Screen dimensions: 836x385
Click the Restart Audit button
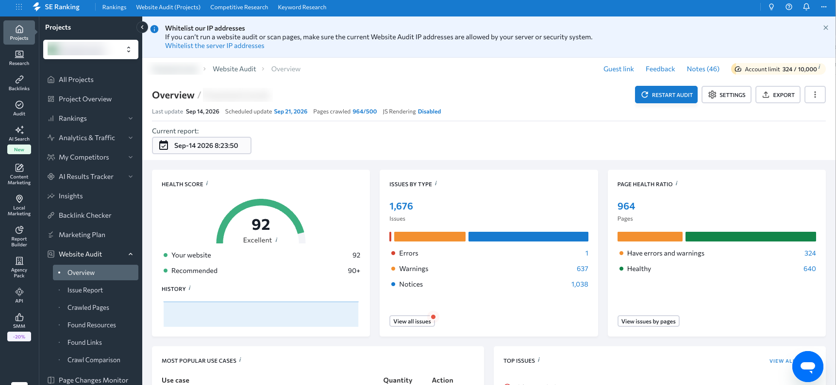(666, 95)
